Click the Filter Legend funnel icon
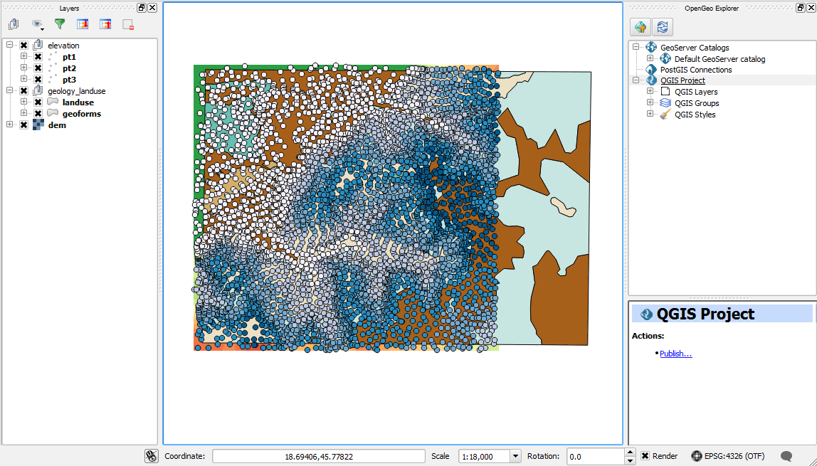Screen dimensions: 817x466 pos(60,24)
